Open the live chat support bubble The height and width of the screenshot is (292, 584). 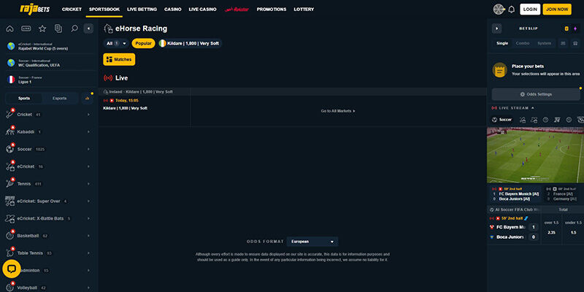[12, 269]
